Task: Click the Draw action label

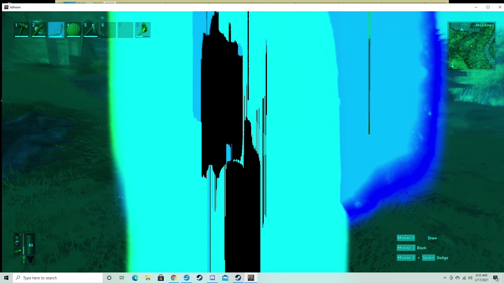Action: tap(432, 238)
